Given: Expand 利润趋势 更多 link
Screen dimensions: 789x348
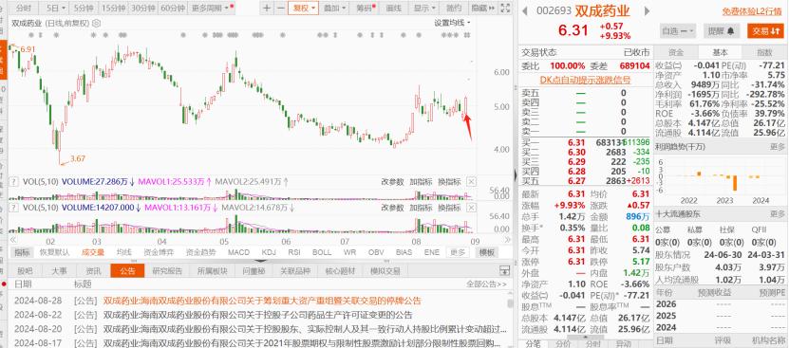Looking at the screenshot, I should tap(778, 146).
